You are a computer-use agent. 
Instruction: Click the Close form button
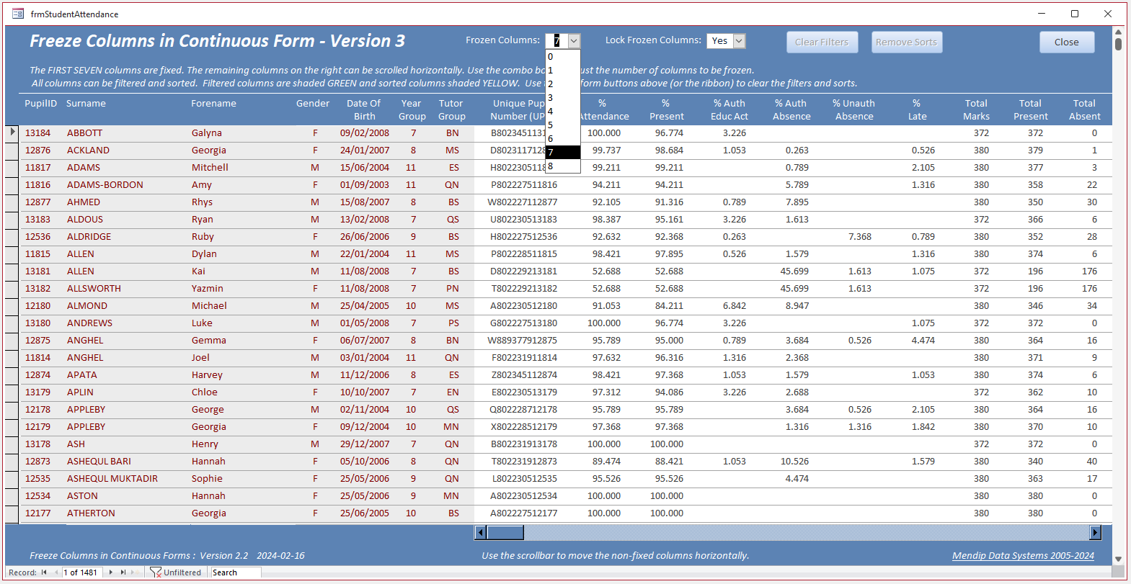1066,42
